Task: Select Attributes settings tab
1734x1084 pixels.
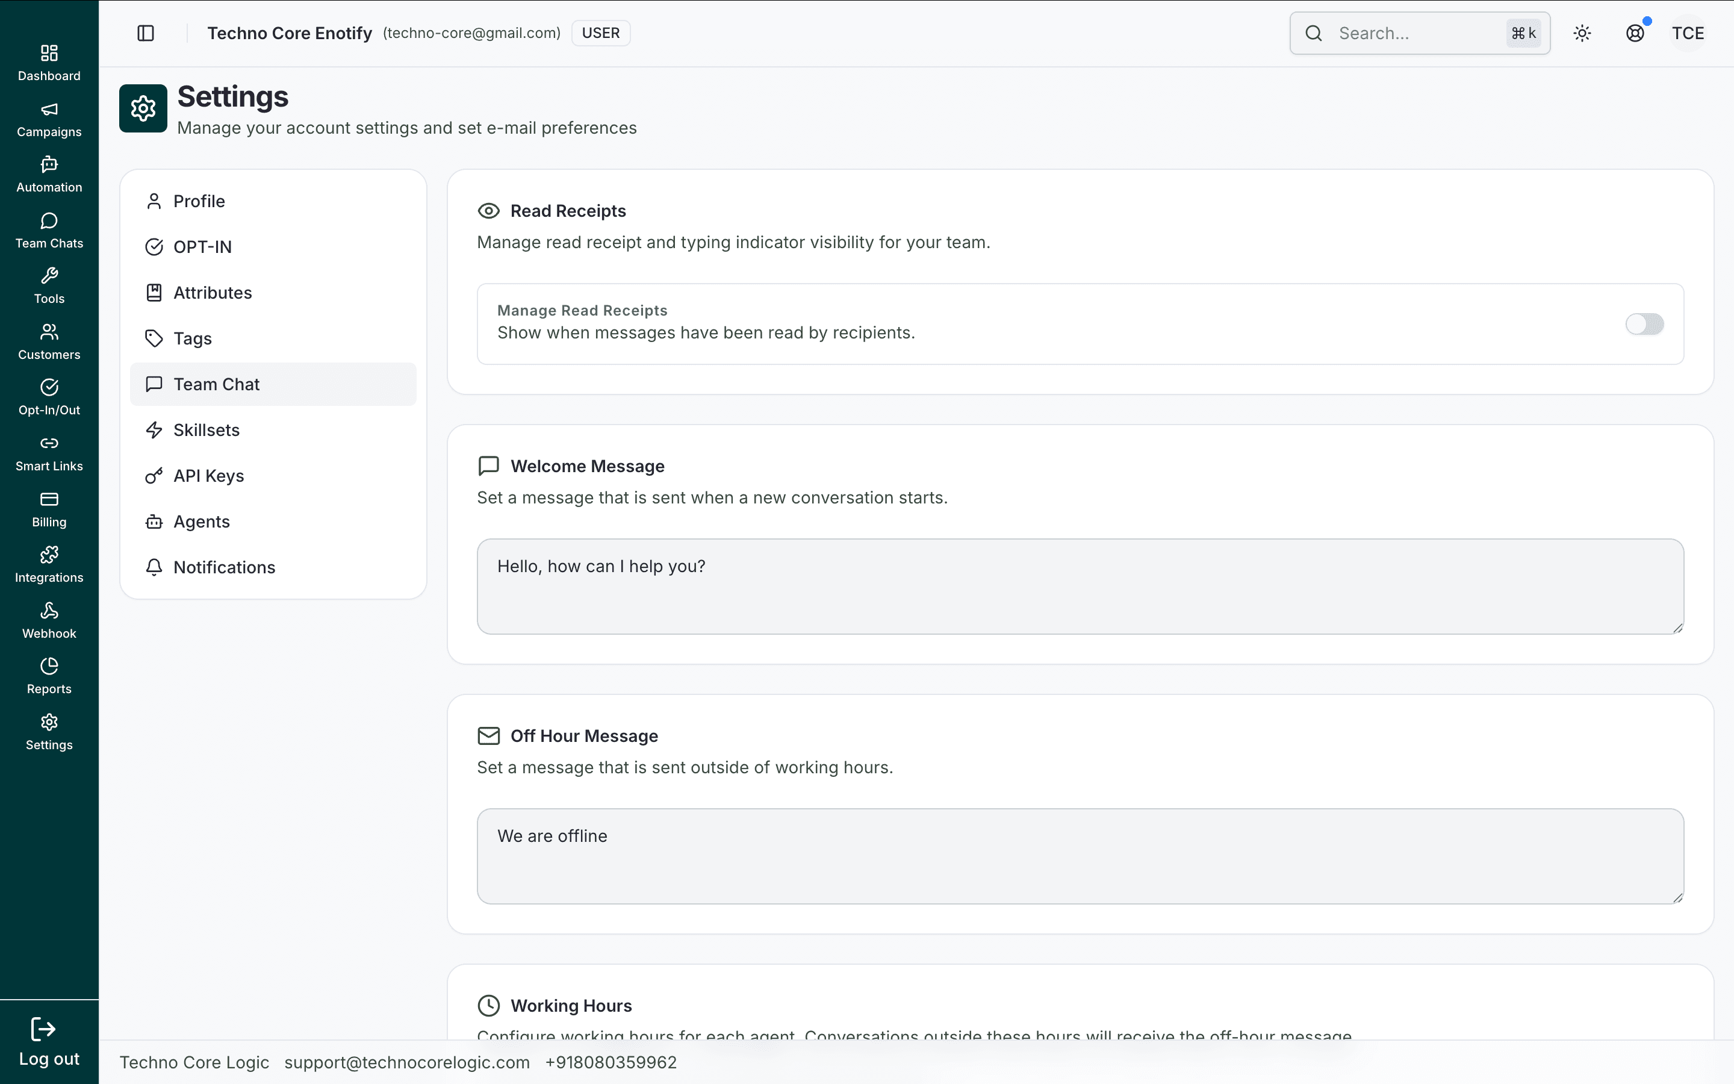Action: pos(273,293)
